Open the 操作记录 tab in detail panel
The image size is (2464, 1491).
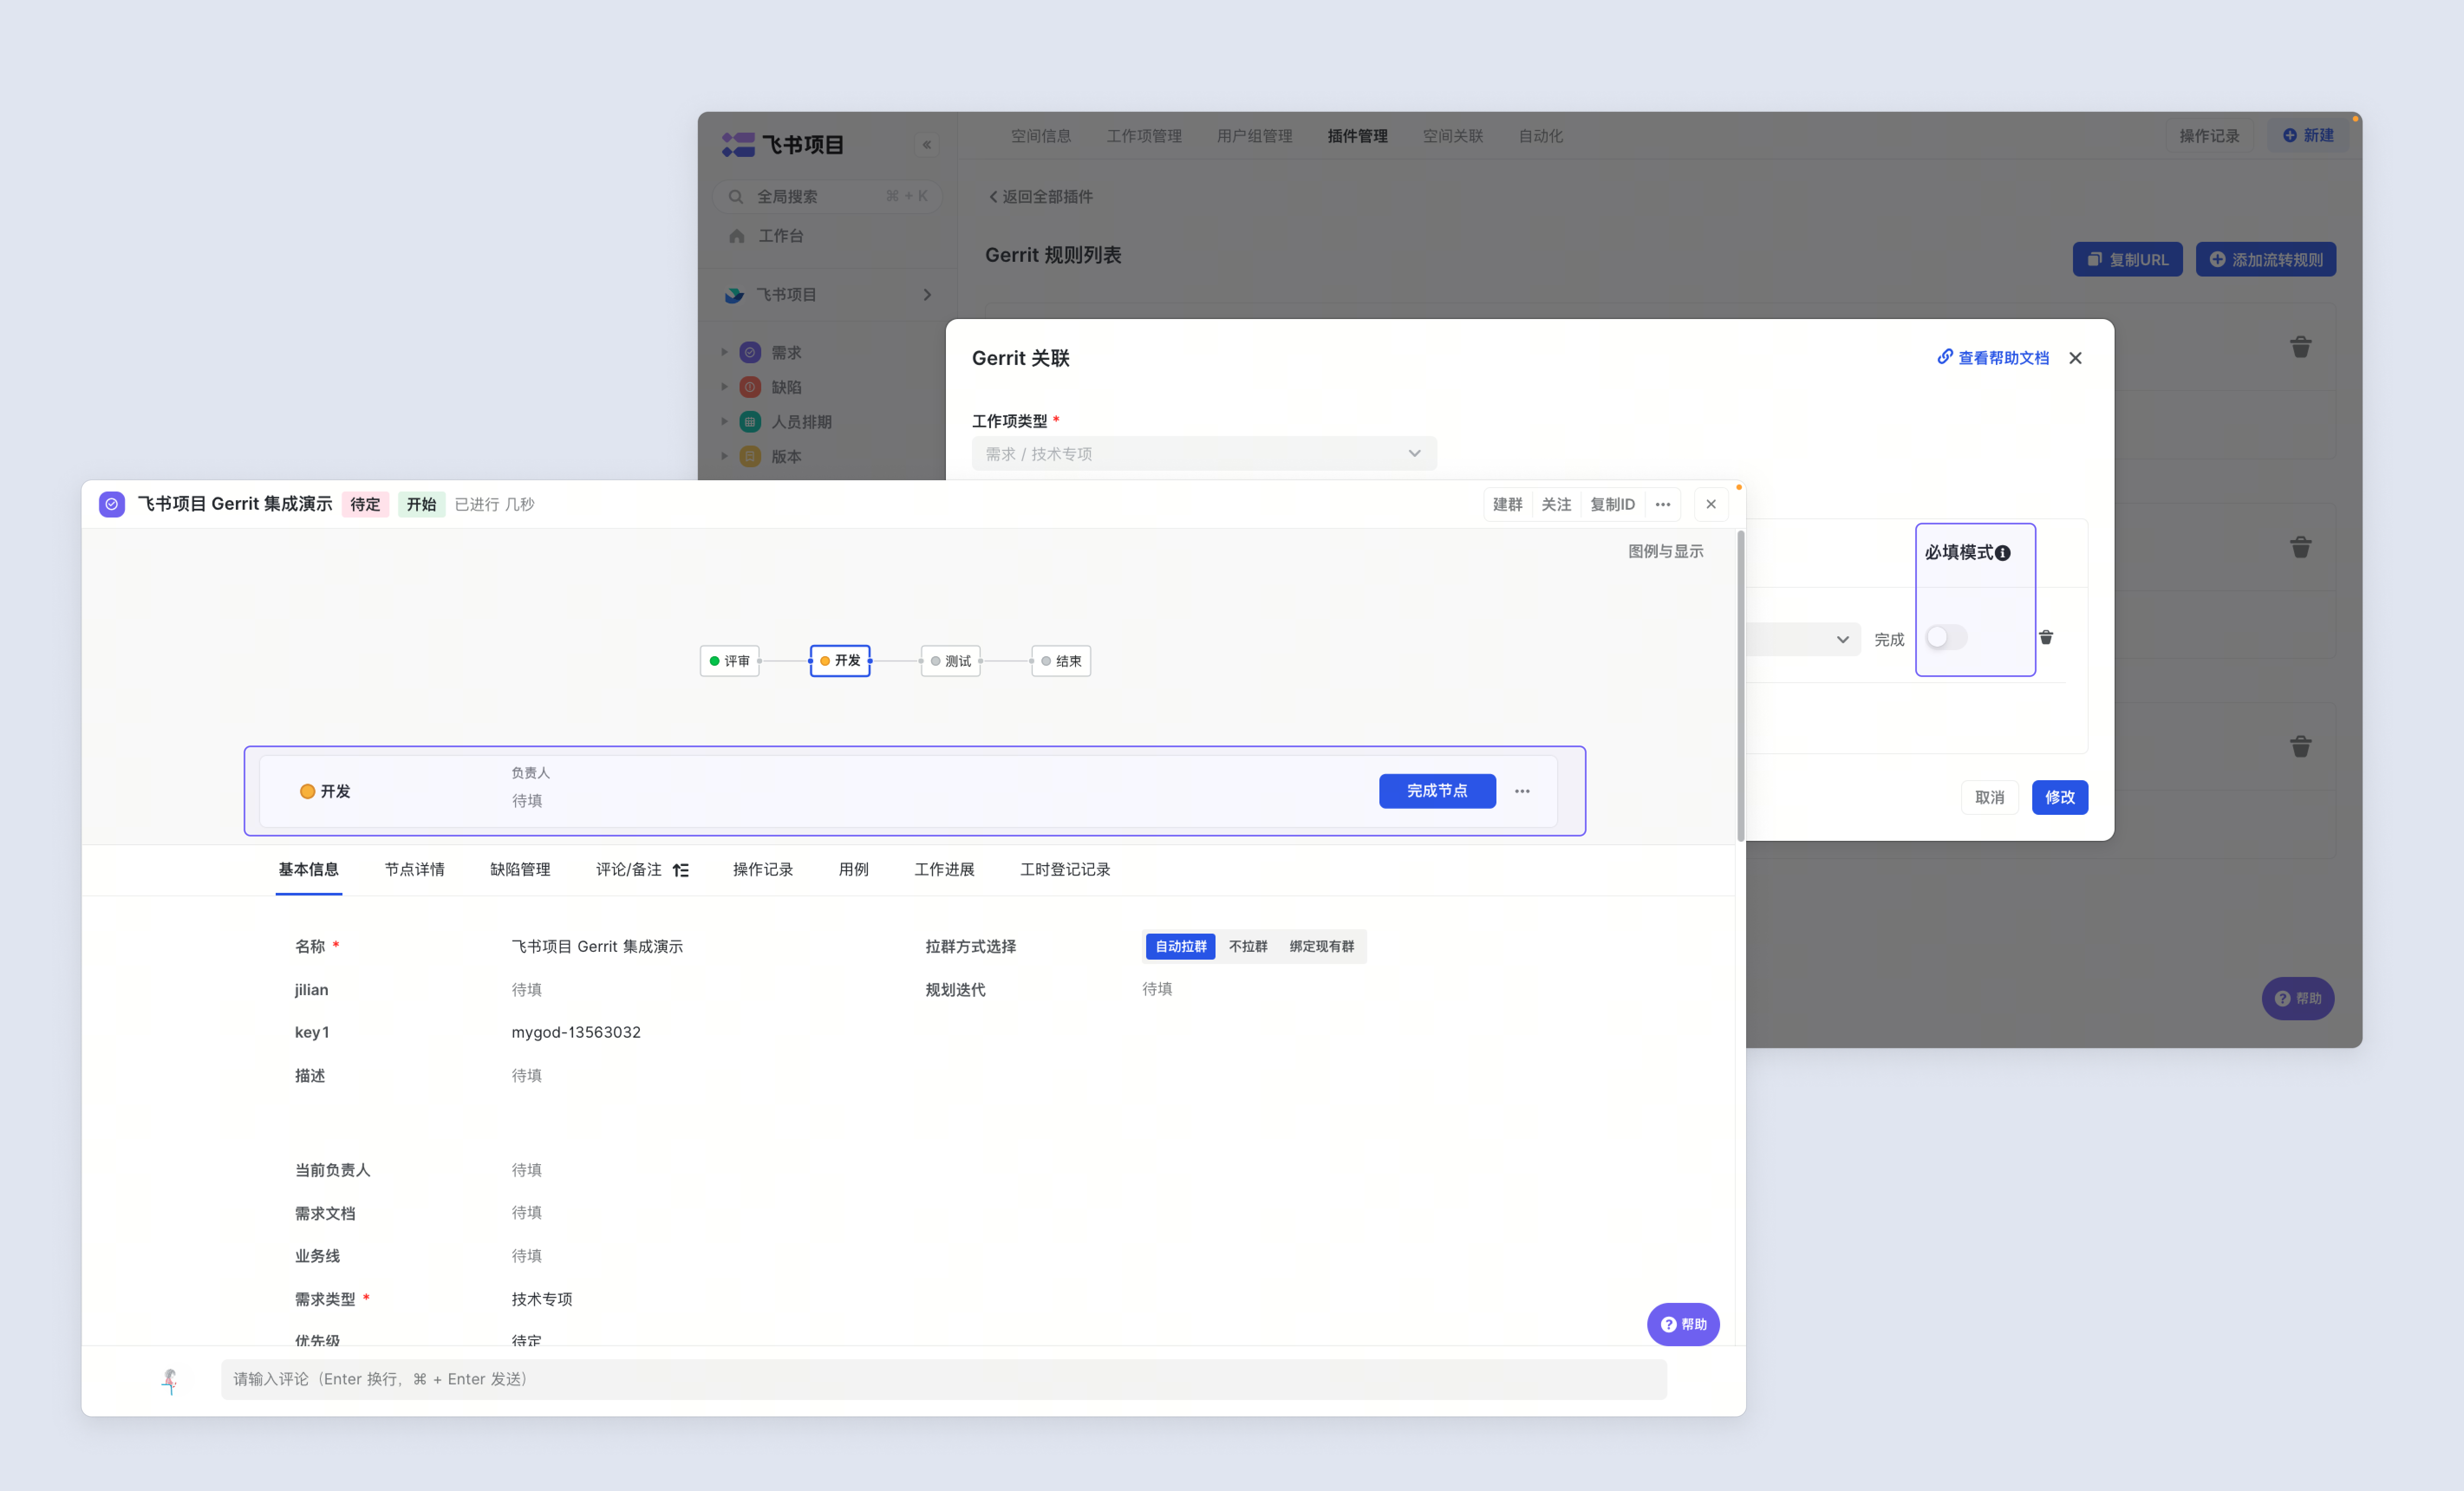click(x=763, y=870)
